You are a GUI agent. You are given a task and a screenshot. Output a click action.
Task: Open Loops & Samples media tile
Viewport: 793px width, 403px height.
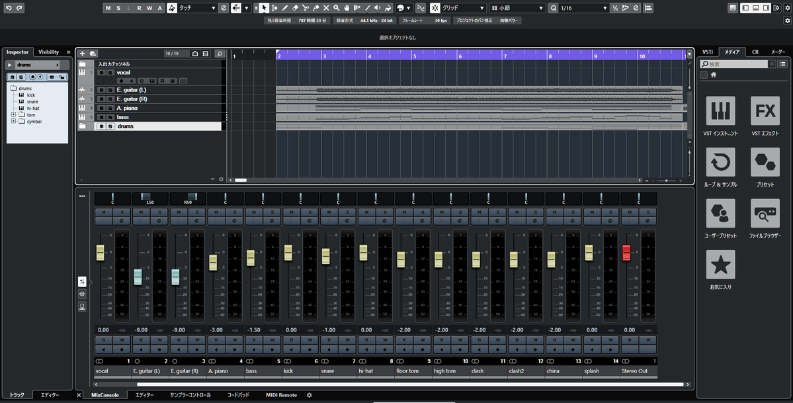[720, 162]
